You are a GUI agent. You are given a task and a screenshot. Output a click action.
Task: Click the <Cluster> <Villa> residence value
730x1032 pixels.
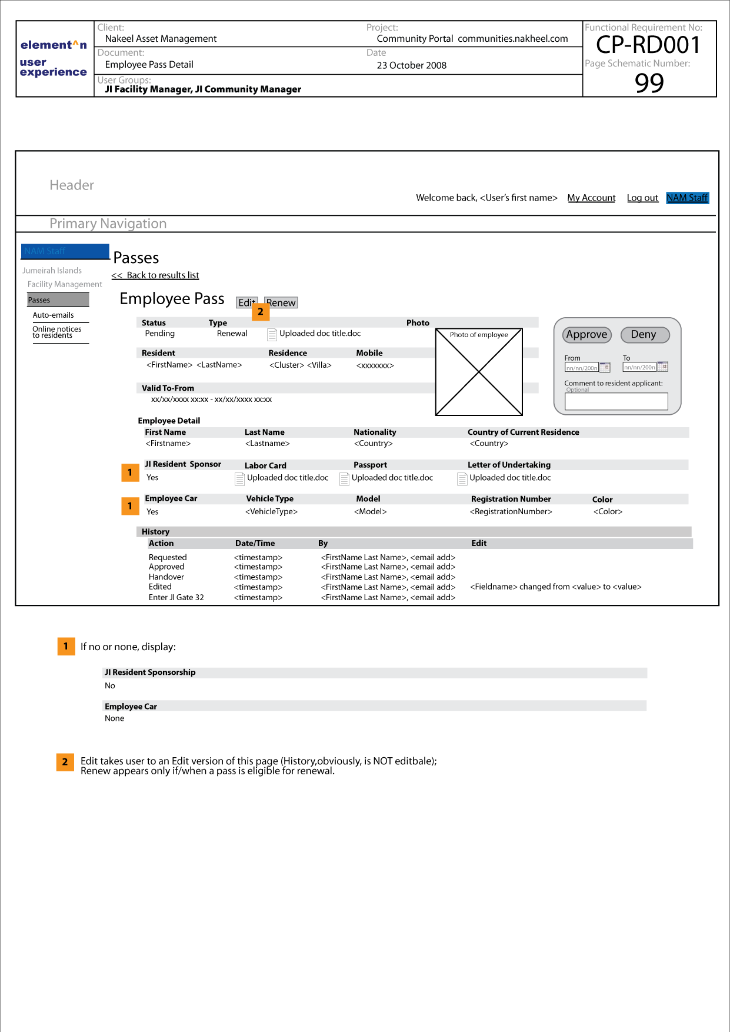[301, 365]
